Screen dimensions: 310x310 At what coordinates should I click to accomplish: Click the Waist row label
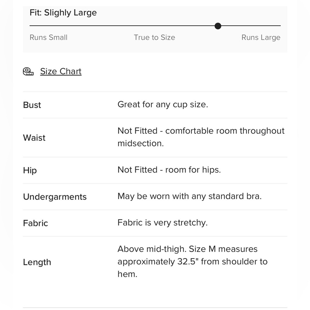(34, 138)
